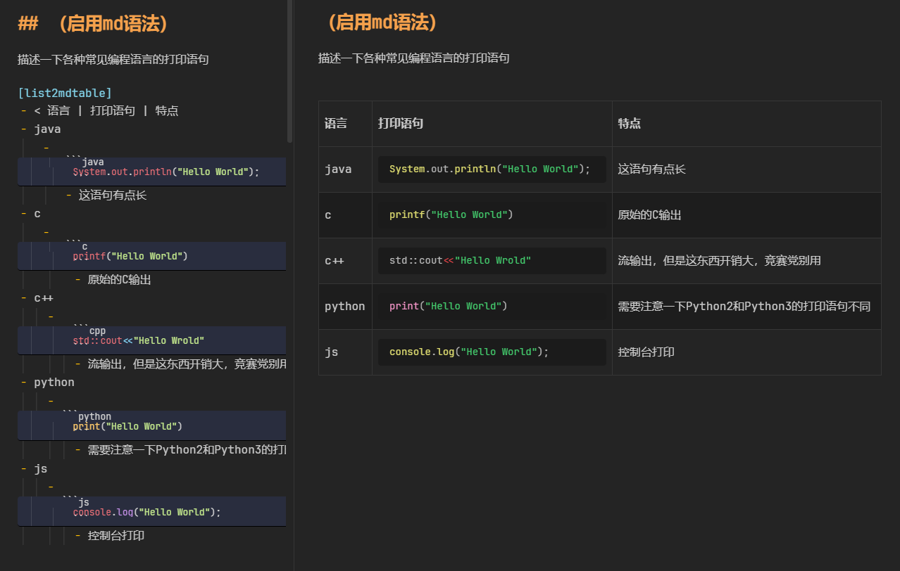Screen dimensions: 900x571
Task: Click "- 控制台打印" list item in the editor
Action: [109, 535]
